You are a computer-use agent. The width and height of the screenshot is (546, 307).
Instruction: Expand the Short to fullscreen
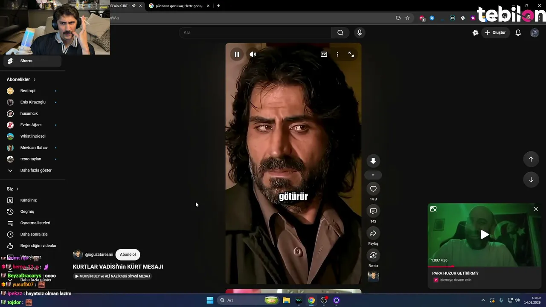pyautogui.click(x=351, y=54)
